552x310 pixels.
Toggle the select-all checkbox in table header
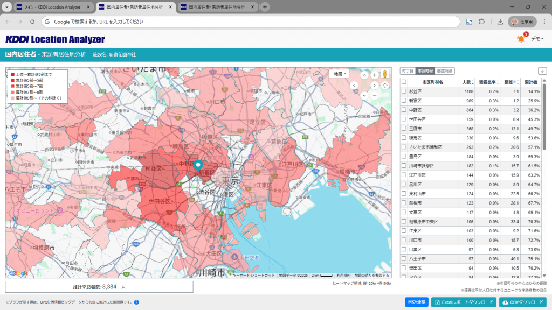coord(404,82)
